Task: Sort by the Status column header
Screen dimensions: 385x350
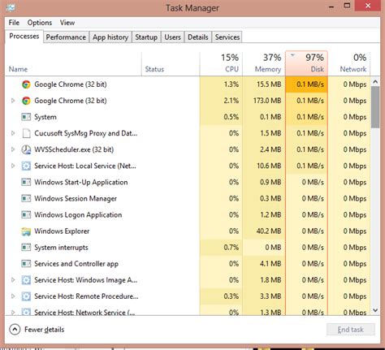Action: coord(171,63)
